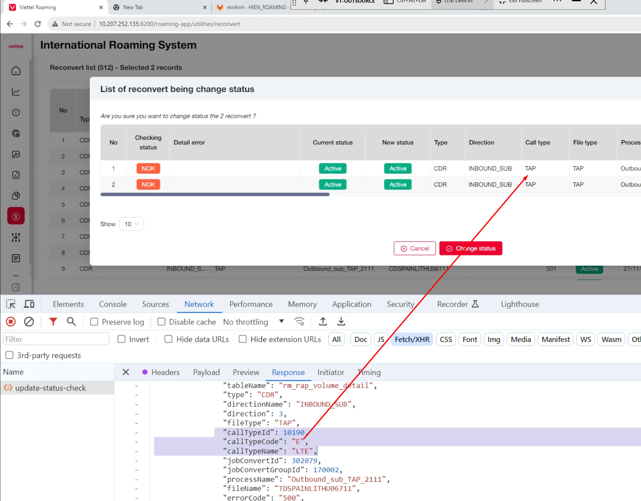Click the export HAR download icon
641x501 pixels.
coord(341,322)
